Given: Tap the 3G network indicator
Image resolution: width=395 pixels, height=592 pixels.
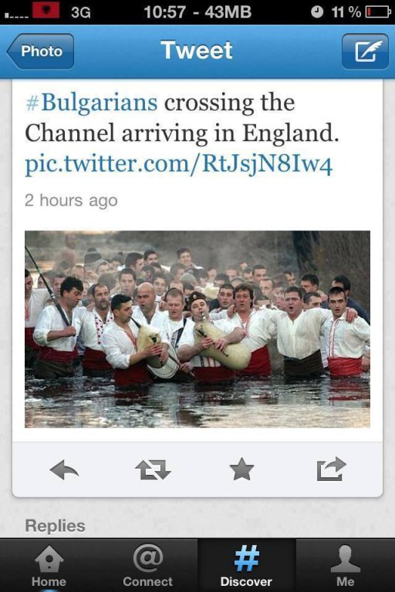Looking at the screenshot, I should [81, 12].
